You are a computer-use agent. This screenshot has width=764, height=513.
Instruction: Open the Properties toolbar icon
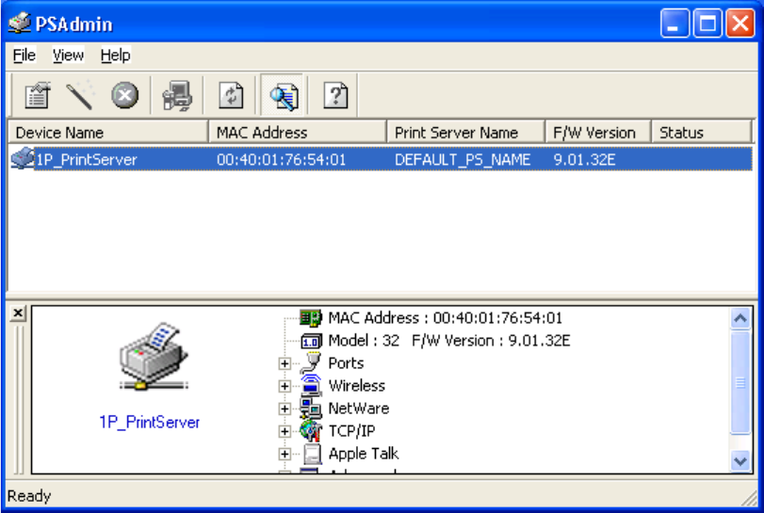click(x=37, y=95)
